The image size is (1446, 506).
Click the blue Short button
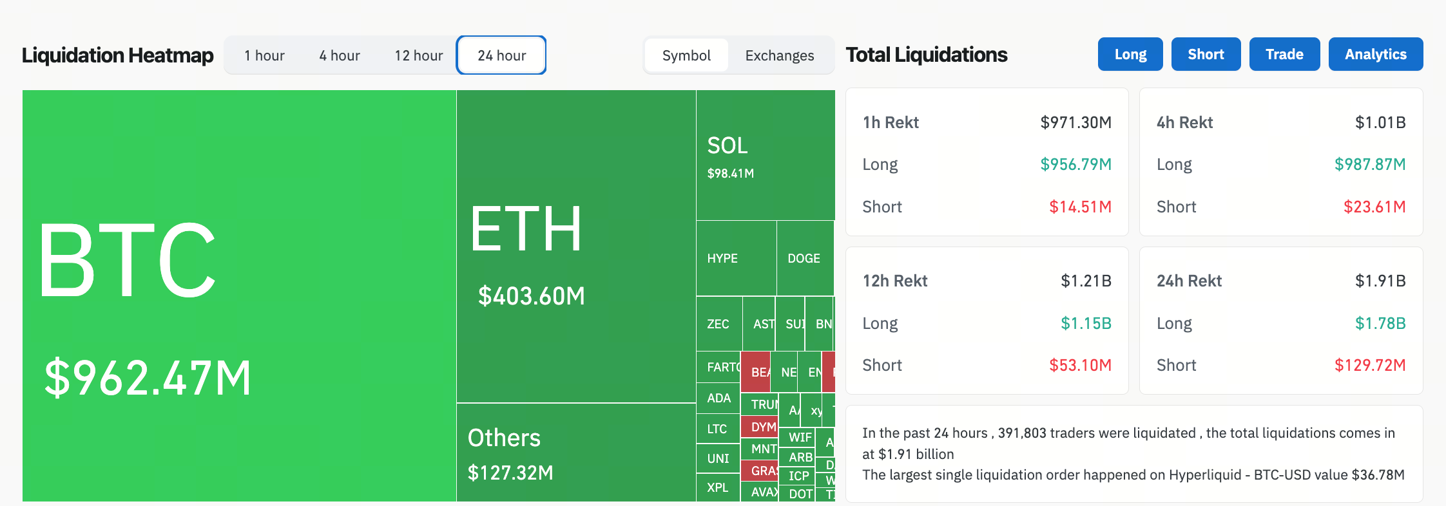point(1206,54)
